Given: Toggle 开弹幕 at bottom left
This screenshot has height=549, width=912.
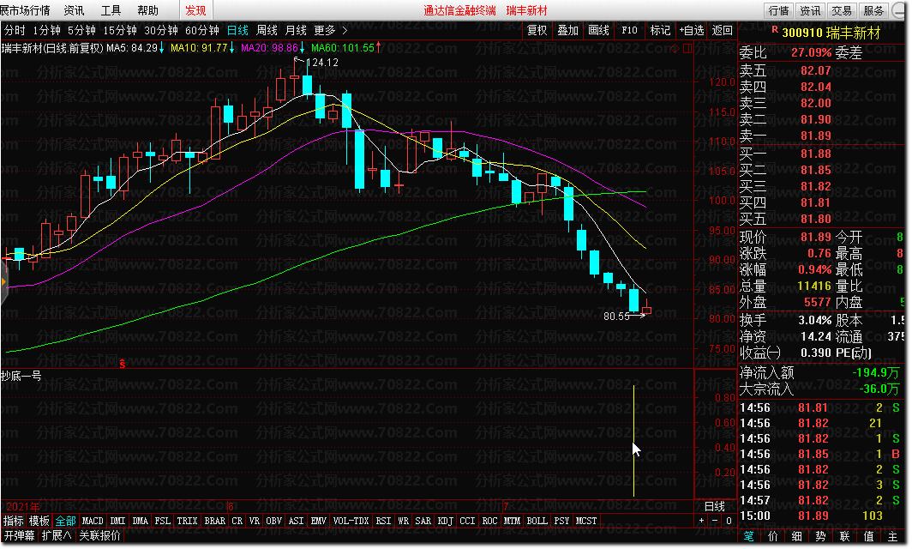Looking at the screenshot, I should (x=19, y=535).
